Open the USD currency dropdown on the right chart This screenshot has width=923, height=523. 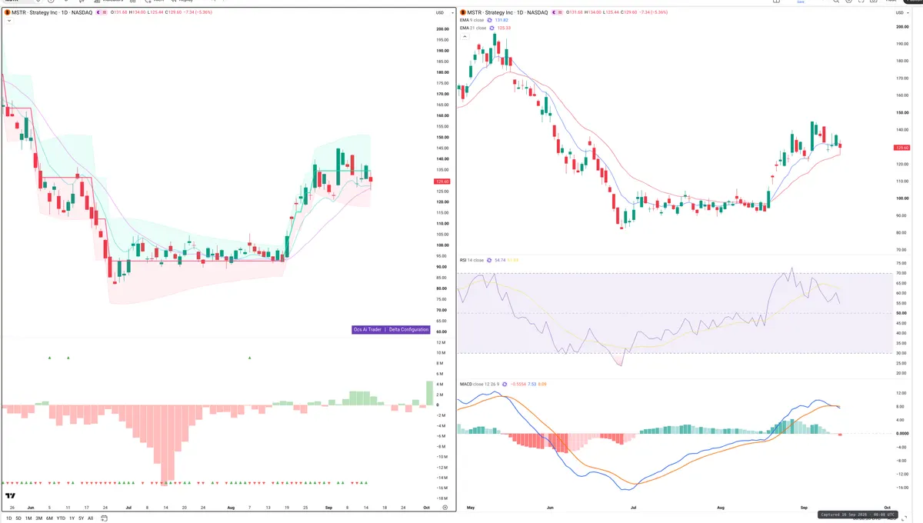(x=901, y=12)
